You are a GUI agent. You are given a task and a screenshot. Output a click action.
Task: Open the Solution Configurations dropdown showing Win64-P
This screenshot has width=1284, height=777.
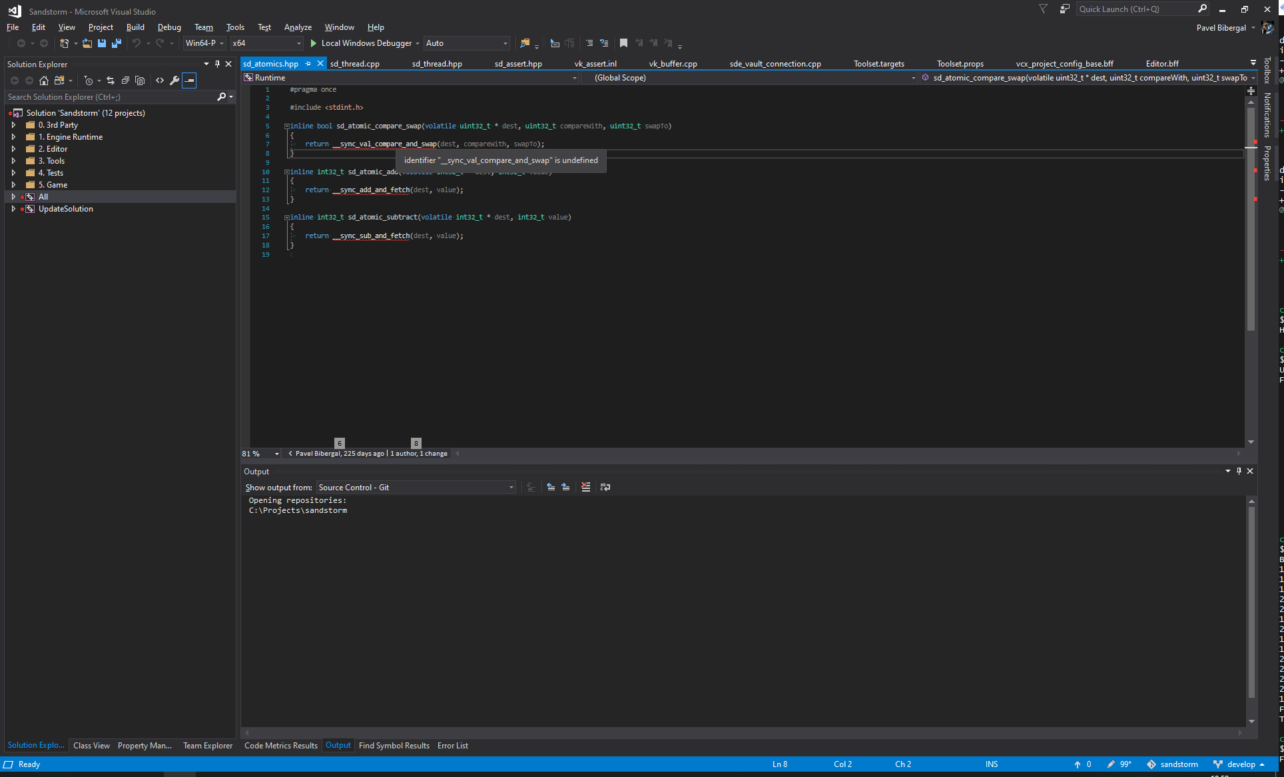pyautogui.click(x=204, y=43)
